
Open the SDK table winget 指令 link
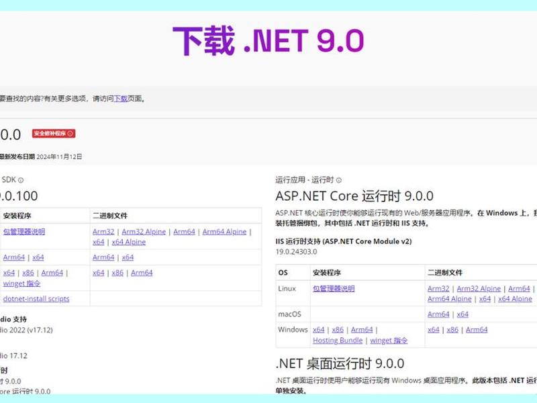[21, 283]
